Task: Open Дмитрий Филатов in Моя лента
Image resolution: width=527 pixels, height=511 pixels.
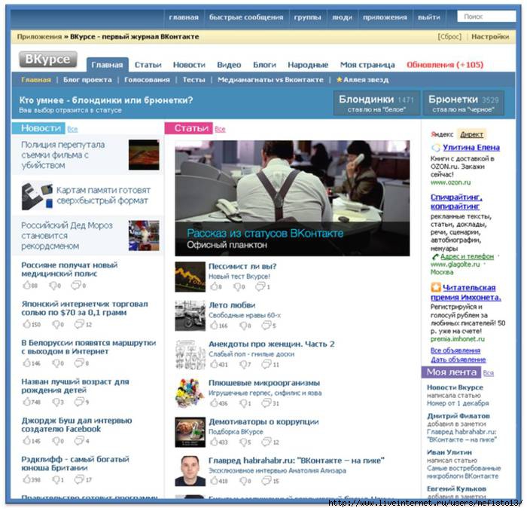Action: pyautogui.click(x=458, y=416)
